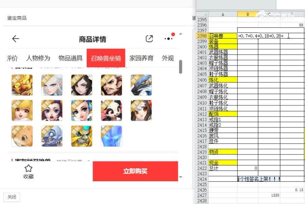
Task: Click the 评价 tab
Action: pos(13,58)
